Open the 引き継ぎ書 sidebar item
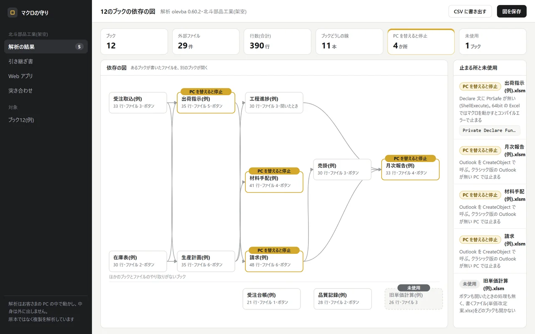The height and width of the screenshot is (334, 535). pos(46,61)
